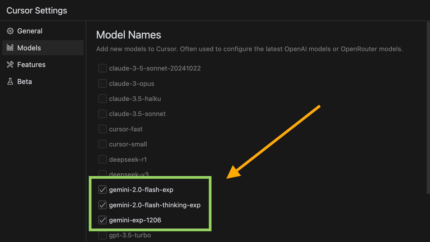
Task: Check the deepseek-r1 model checkbox
Action: [102, 159]
